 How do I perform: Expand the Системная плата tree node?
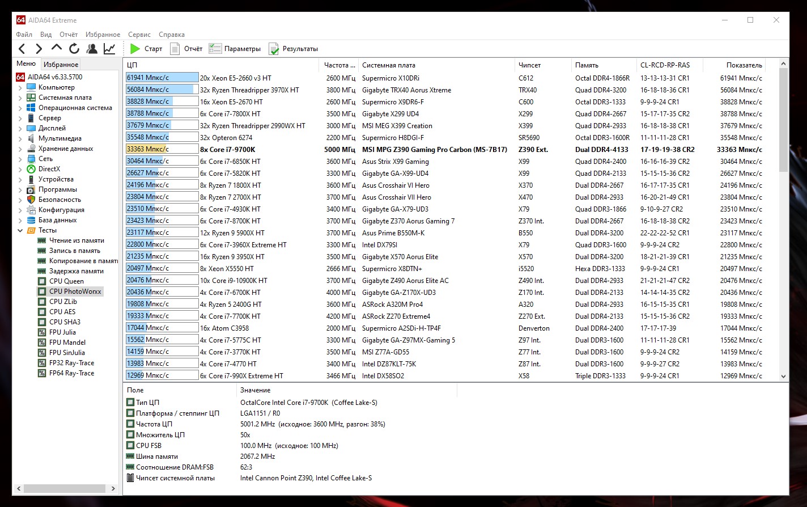pos(20,98)
